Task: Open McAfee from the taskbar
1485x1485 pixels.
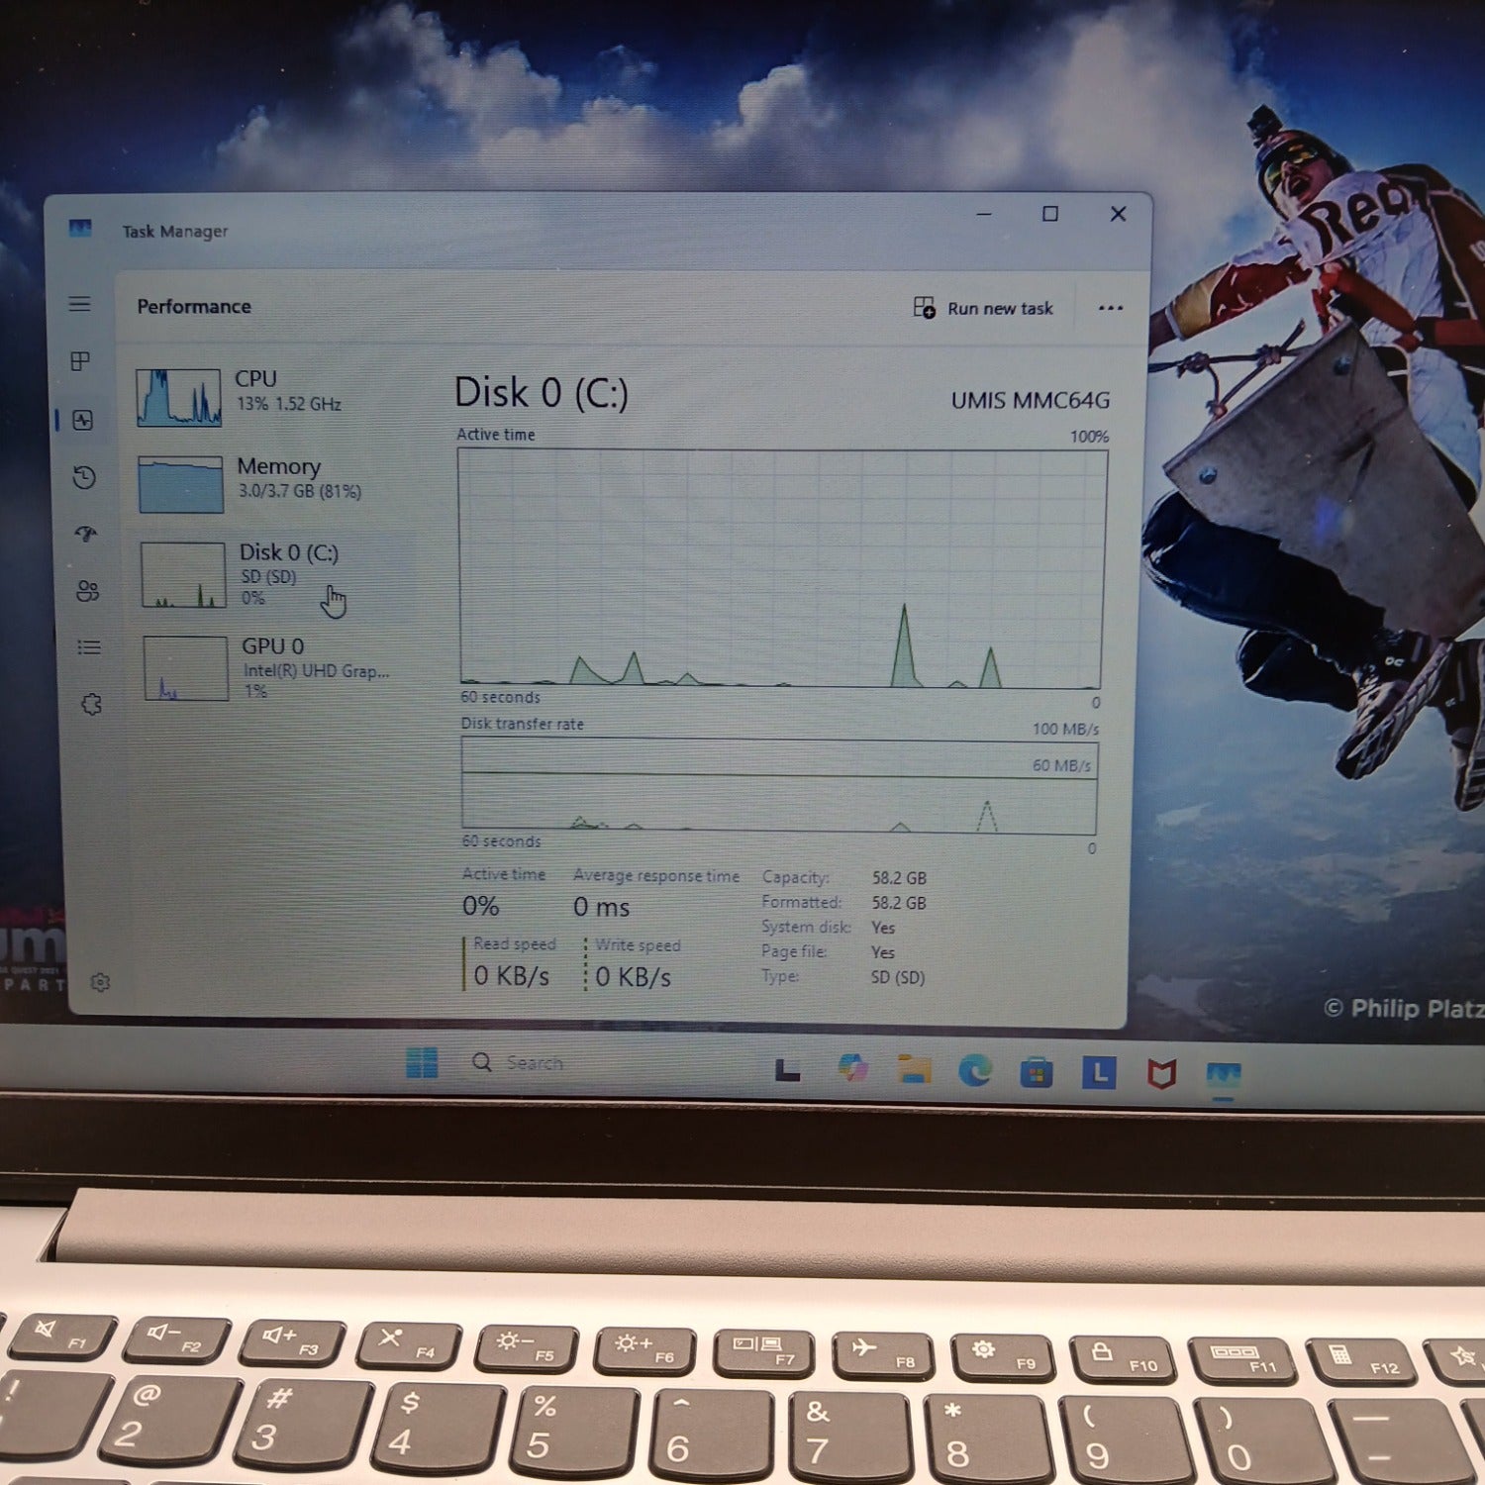Action: [1161, 1073]
